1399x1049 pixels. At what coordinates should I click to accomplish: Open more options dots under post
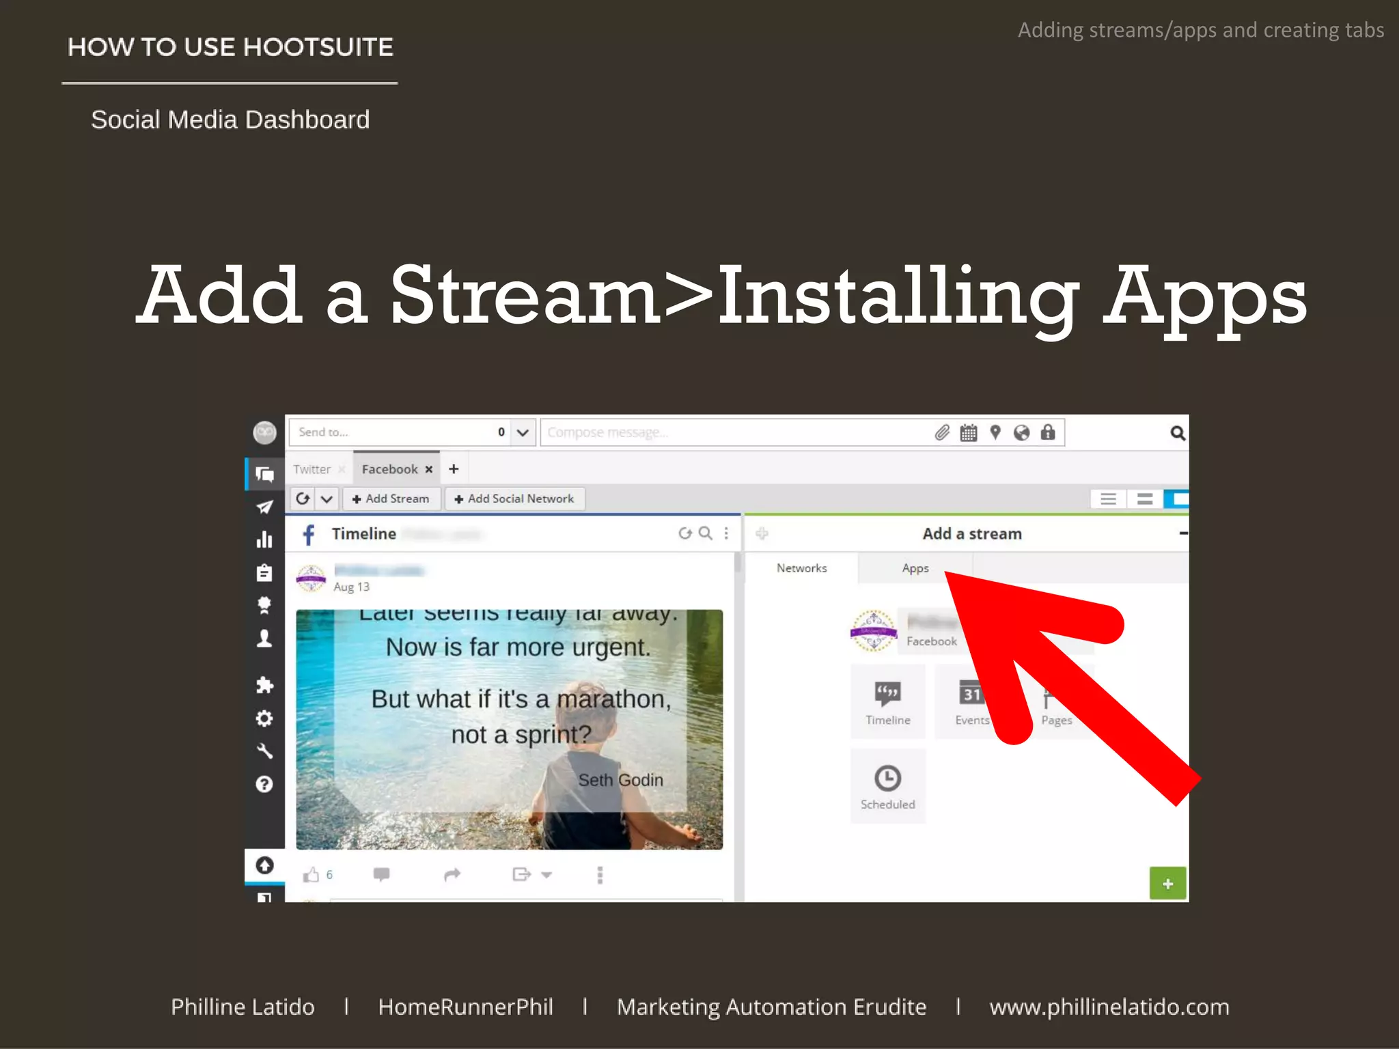point(600,875)
